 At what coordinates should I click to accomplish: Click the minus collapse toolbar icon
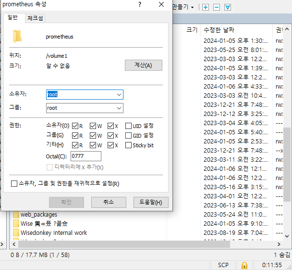click(217, 7)
